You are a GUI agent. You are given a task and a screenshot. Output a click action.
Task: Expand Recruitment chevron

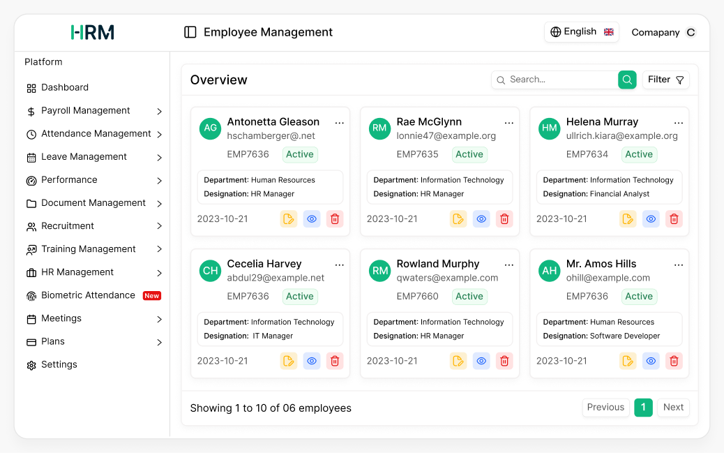click(x=159, y=225)
